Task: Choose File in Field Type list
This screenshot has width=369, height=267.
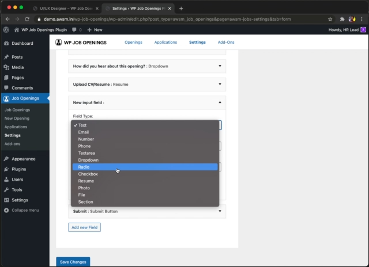Action: [x=145, y=195]
